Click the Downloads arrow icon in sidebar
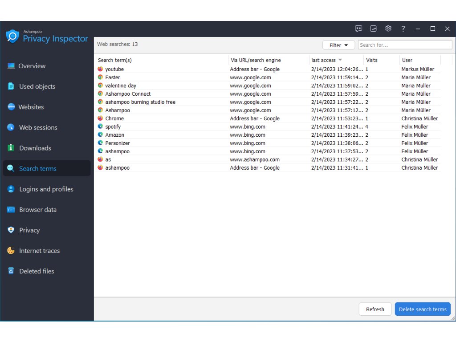The width and height of the screenshot is (456, 342). tap(11, 148)
